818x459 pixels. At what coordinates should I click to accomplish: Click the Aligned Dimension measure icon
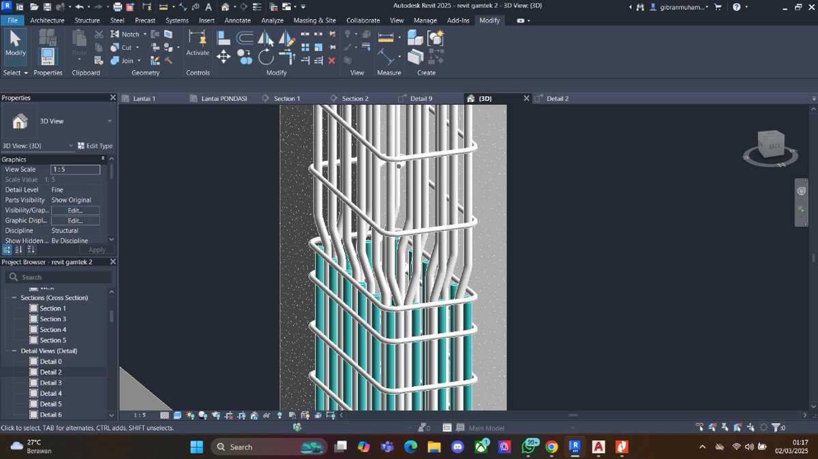385,56
